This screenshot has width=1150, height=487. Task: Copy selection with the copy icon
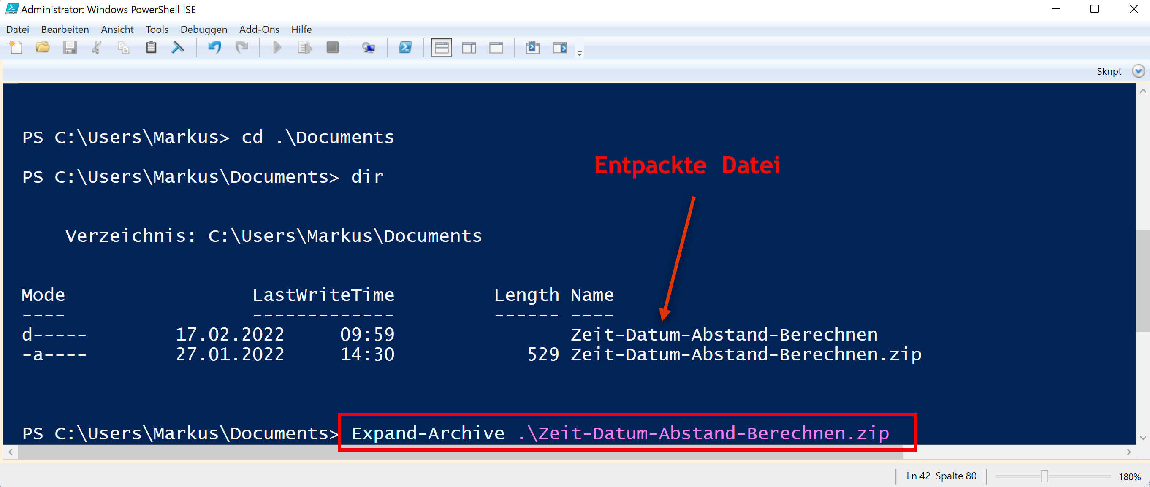click(x=124, y=48)
